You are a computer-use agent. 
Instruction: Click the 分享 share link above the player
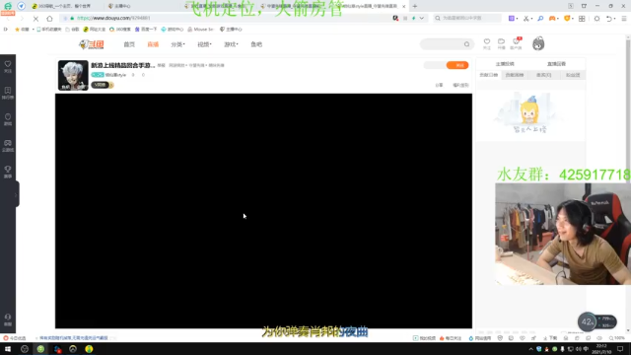click(439, 86)
